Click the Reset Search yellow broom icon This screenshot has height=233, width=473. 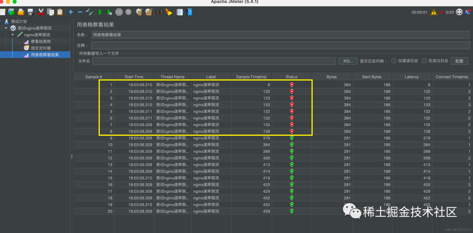click(169, 12)
